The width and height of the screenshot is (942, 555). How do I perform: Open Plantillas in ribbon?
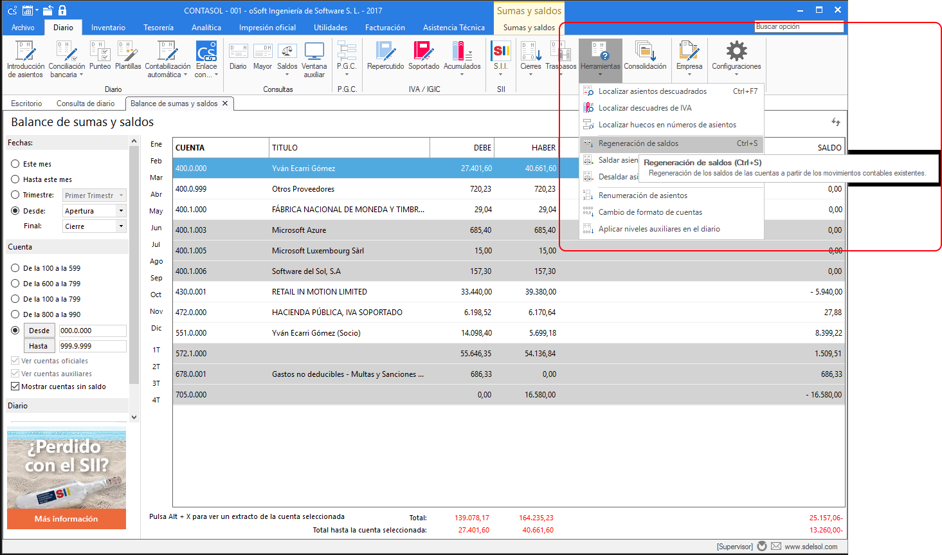coord(128,56)
